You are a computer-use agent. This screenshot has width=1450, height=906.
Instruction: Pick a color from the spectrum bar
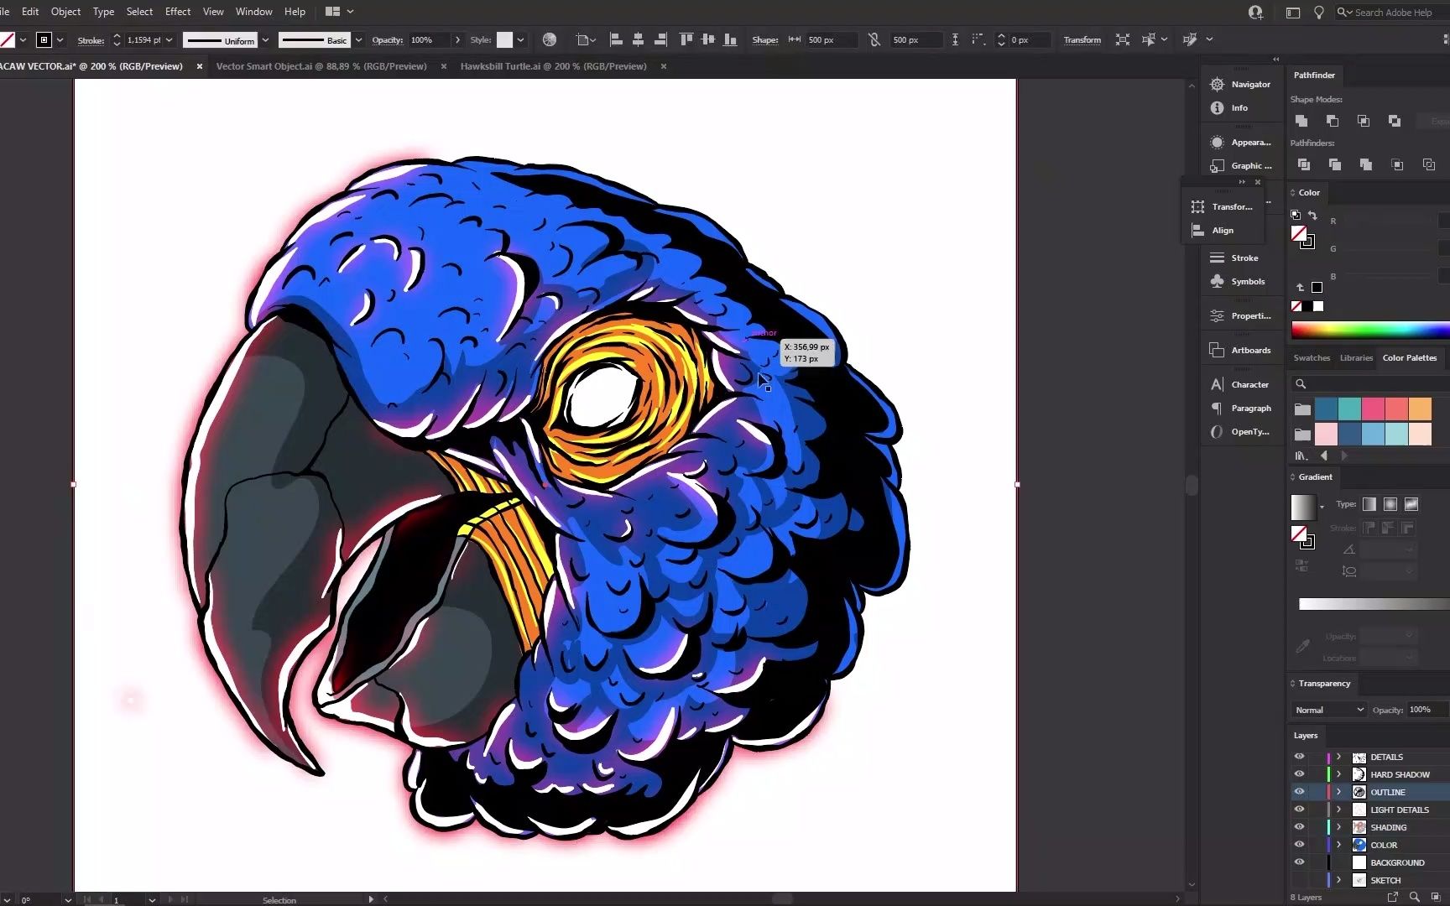tap(1370, 330)
